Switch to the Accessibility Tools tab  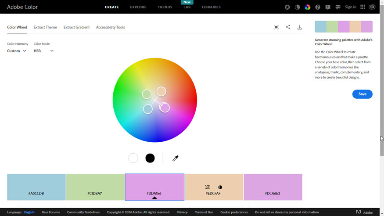(111, 27)
